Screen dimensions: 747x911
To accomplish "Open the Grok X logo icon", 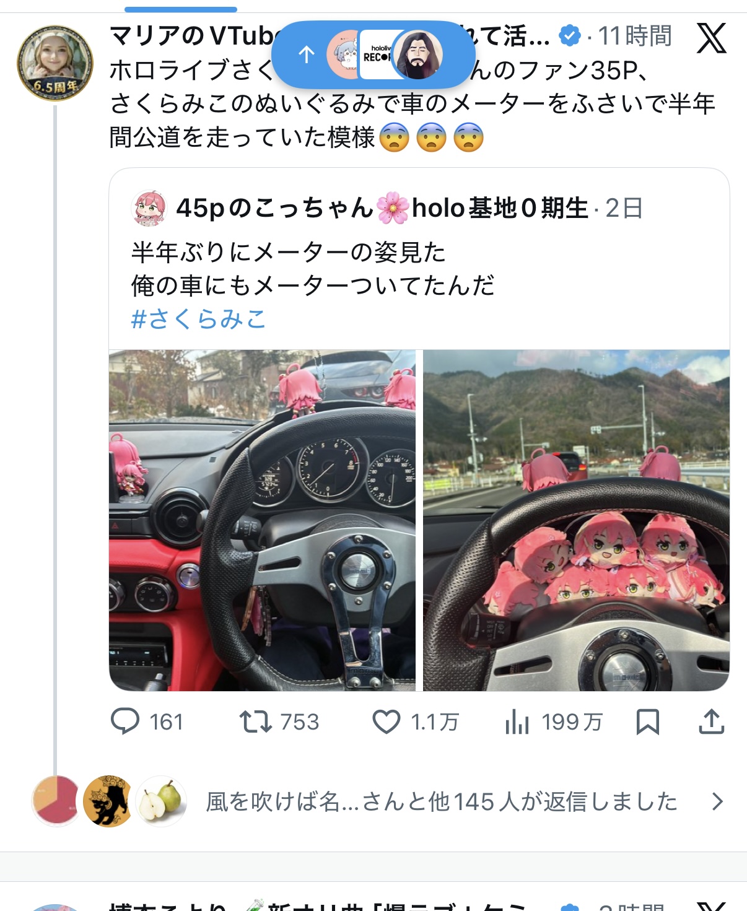I will coord(711,38).
